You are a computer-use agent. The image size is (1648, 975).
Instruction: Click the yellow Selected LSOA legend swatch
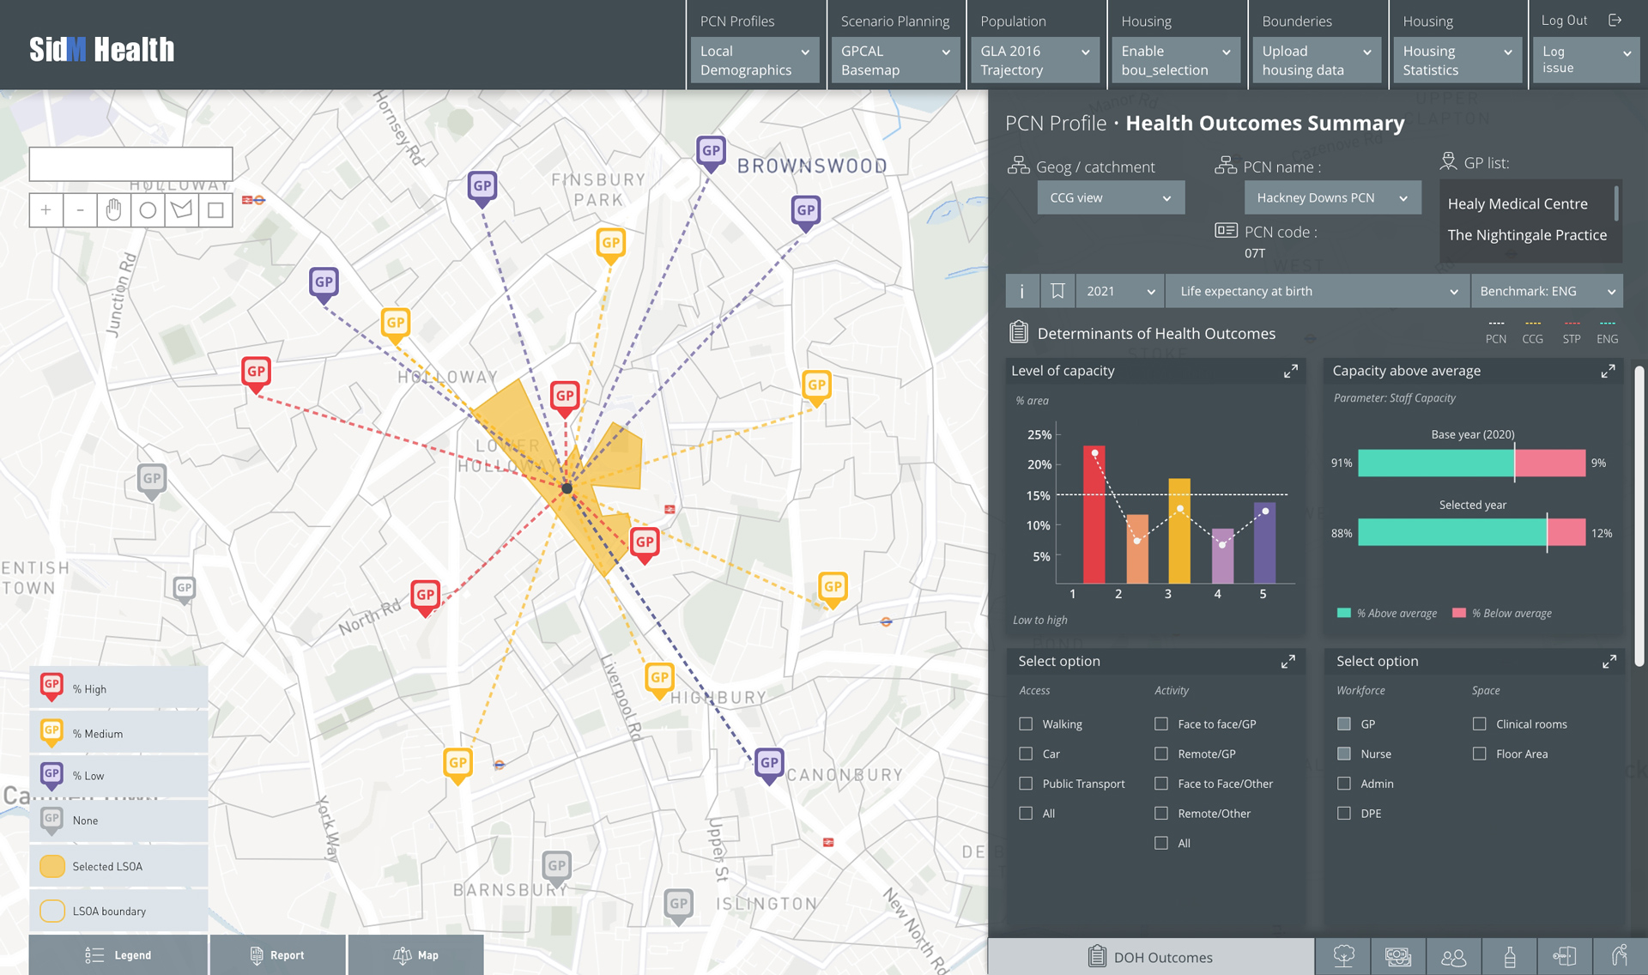click(x=51, y=866)
